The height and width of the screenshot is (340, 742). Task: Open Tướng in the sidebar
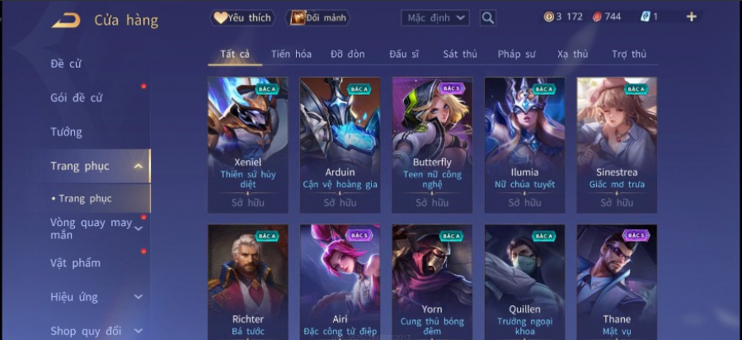66,132
